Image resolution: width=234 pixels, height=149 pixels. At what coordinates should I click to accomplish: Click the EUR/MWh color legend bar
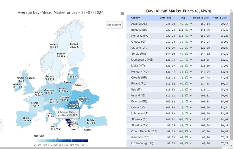(x=61, y=141)
